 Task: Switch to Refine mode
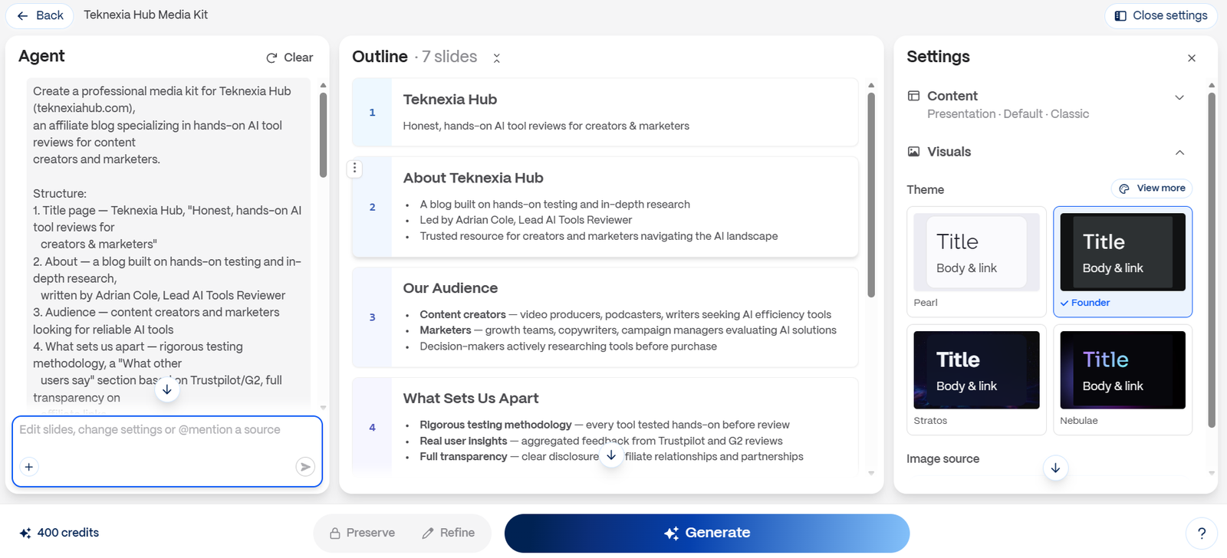point(448,533)
